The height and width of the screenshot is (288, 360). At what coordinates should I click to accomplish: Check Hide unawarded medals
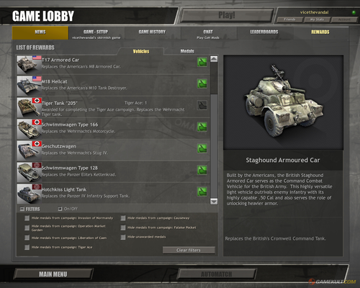tap(123, 237)
